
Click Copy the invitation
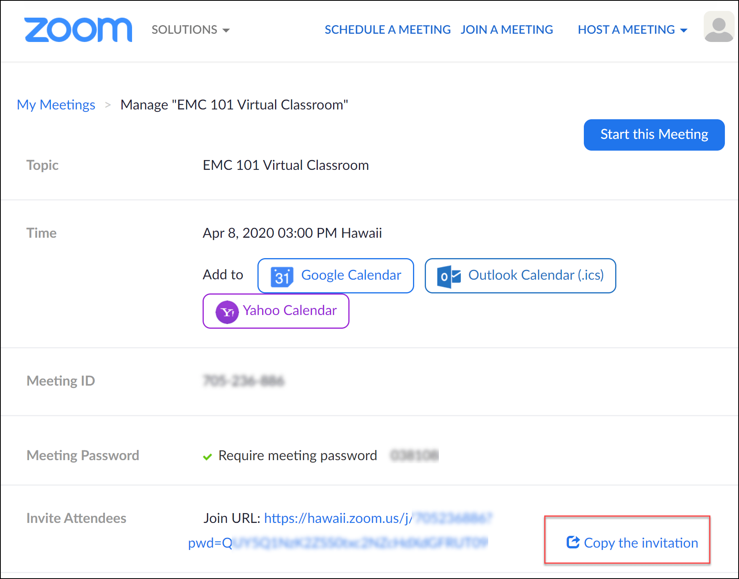click(x=641, y=543)
